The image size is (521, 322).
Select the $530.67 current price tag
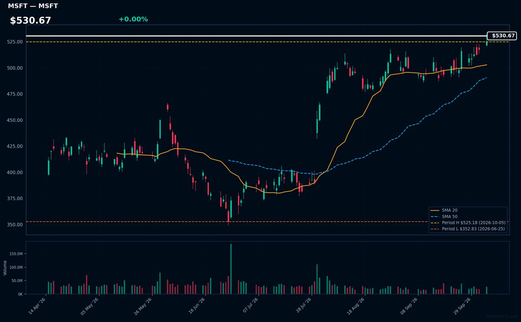click(x=502, y=36)
